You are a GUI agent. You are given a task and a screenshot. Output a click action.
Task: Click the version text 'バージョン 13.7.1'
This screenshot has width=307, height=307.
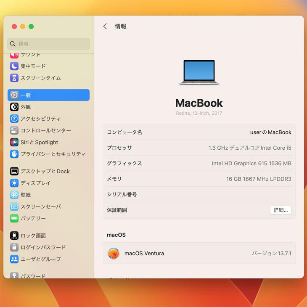[x=272, y=253]
